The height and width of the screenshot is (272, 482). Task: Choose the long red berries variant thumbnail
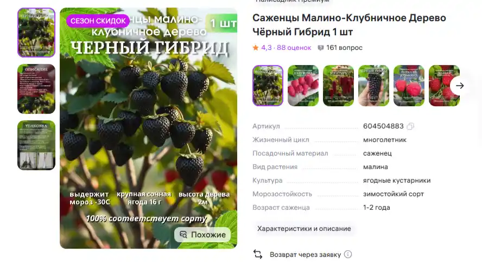(x=339, y=86)
